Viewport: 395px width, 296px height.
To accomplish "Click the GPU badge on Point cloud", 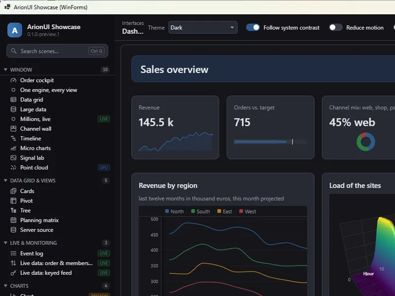I will (104, 168).
